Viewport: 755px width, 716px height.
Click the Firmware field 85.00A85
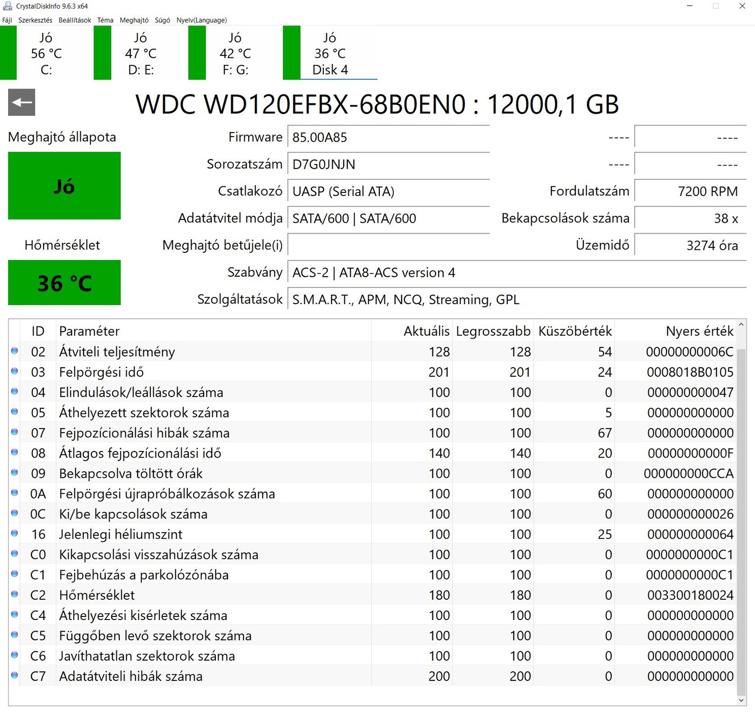(388, 138)
